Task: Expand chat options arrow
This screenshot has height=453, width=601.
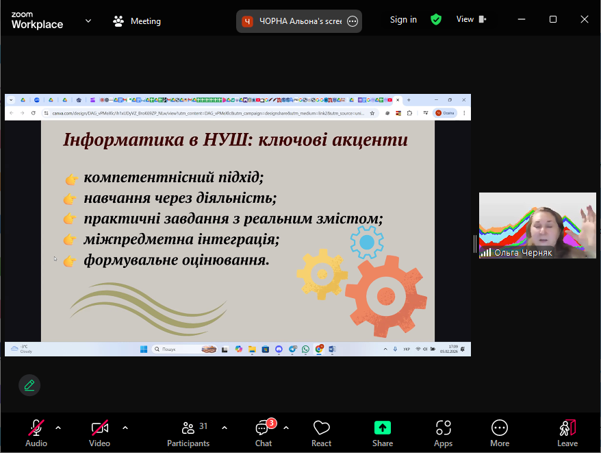Action: click(x=286, y=428)
